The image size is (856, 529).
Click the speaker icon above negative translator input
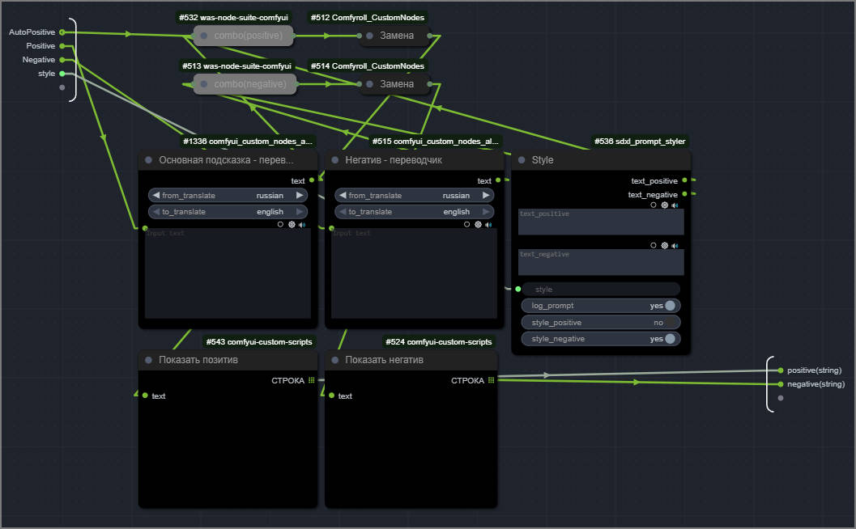pos(488,225)
